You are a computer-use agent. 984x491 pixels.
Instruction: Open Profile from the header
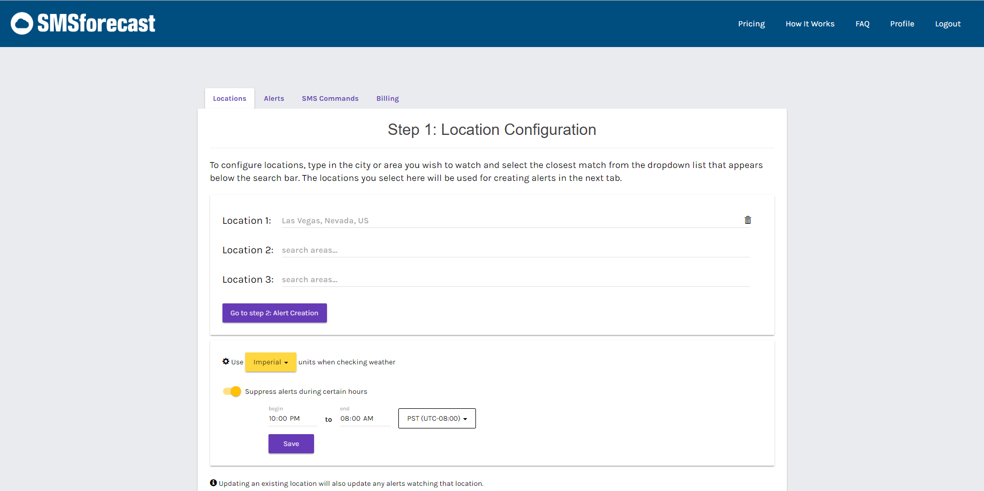[902, 24]
